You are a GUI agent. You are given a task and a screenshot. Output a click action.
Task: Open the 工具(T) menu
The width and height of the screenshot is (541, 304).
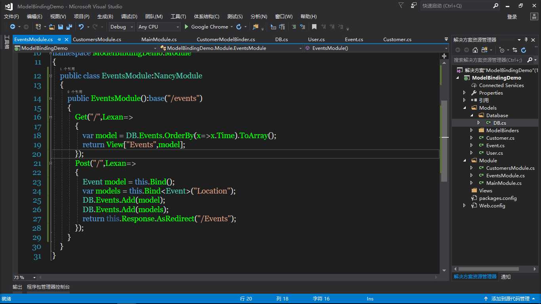pyautogui.click(x=178, y=17)
